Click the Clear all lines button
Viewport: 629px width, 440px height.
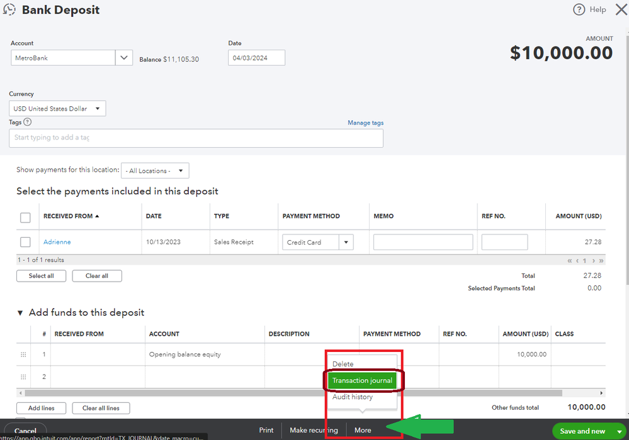point(101,408)
